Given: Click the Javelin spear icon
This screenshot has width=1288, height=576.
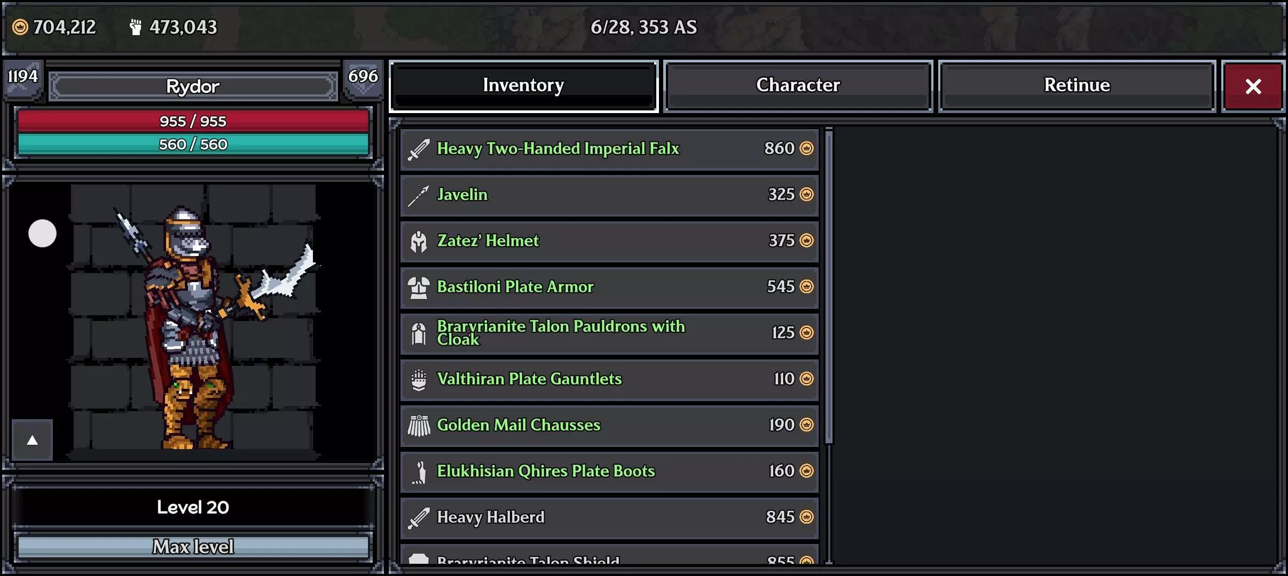Looking at the screenshot, I should click(x=419, y=195).
